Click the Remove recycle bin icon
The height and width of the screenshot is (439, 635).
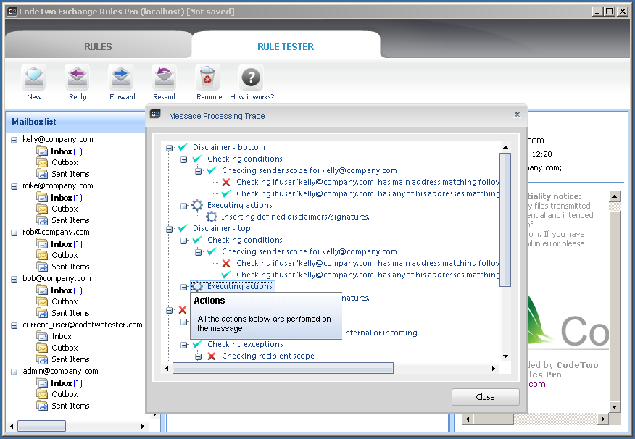(x=208, y=78)
